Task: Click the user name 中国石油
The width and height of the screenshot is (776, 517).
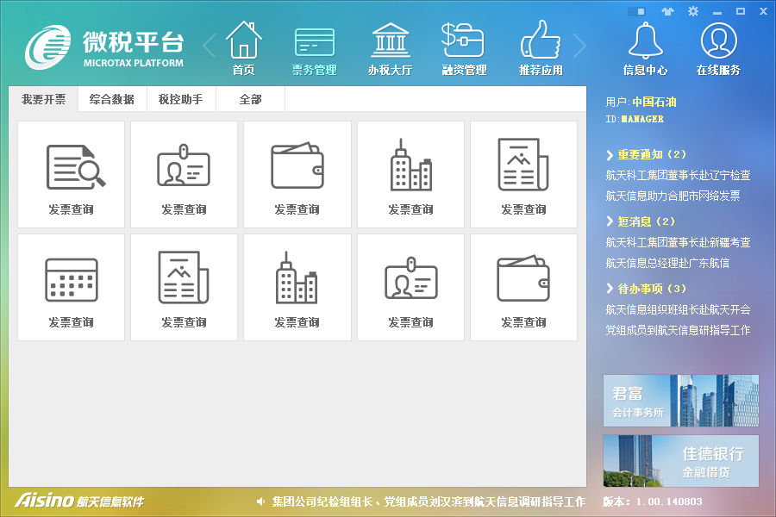Action: pyautogui.click(x=654, y=102)
